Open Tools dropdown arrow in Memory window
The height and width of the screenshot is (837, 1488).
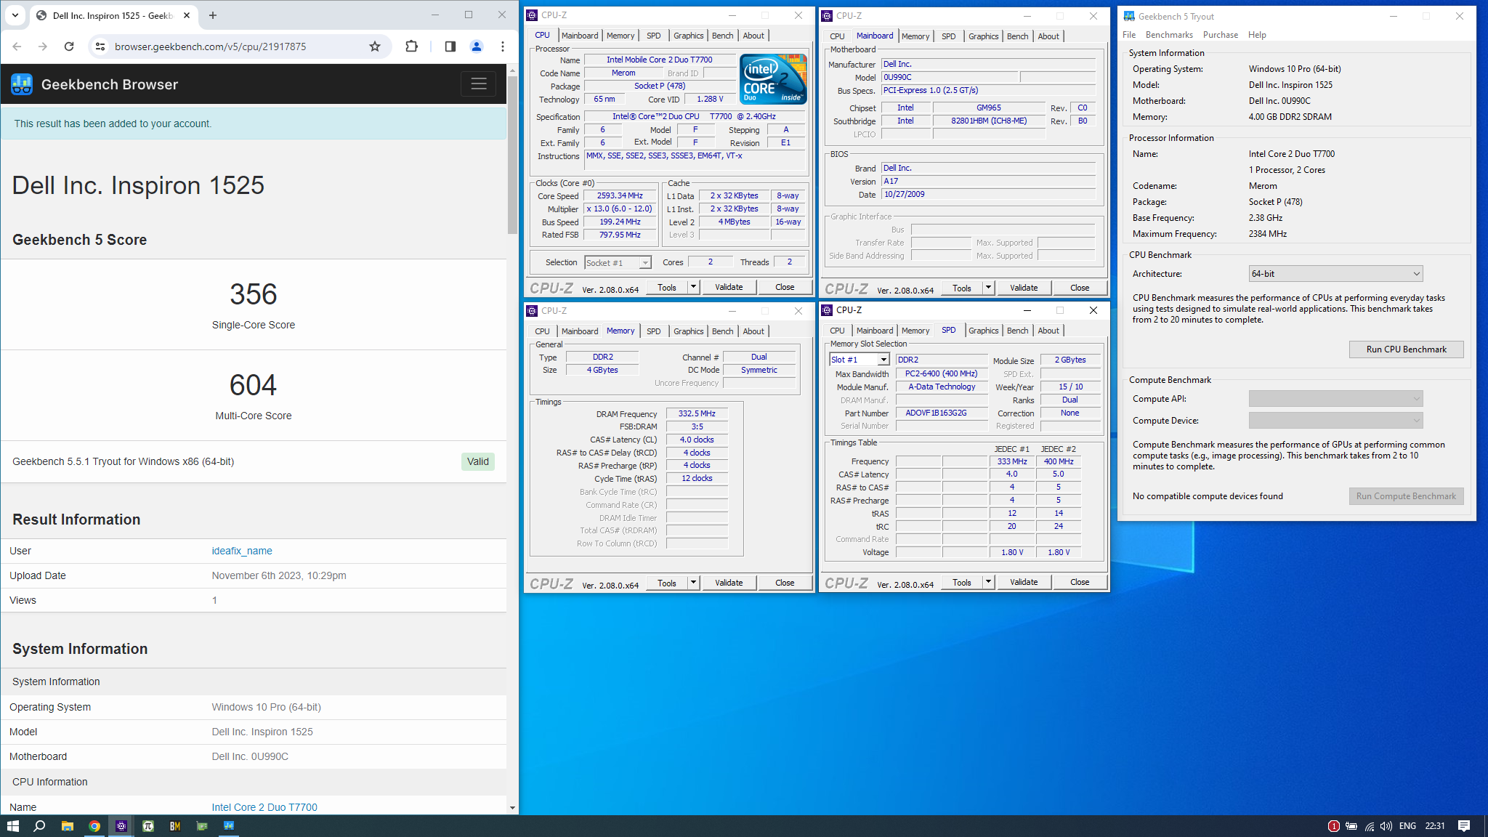click(x=693, y=583)
